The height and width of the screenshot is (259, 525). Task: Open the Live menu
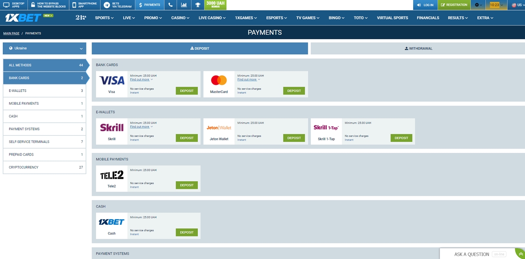click(129, 18)
